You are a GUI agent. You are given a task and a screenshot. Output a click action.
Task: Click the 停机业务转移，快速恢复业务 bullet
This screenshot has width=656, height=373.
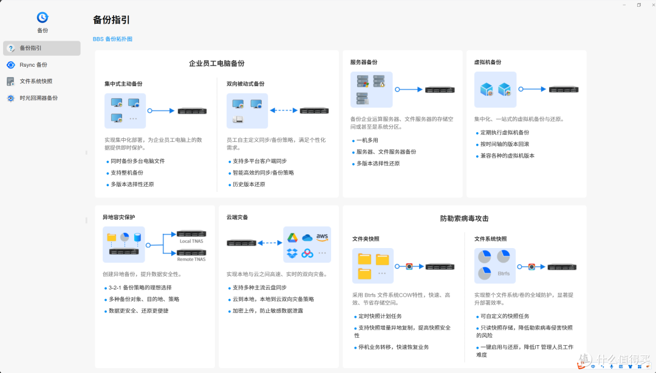pos(394,347)
